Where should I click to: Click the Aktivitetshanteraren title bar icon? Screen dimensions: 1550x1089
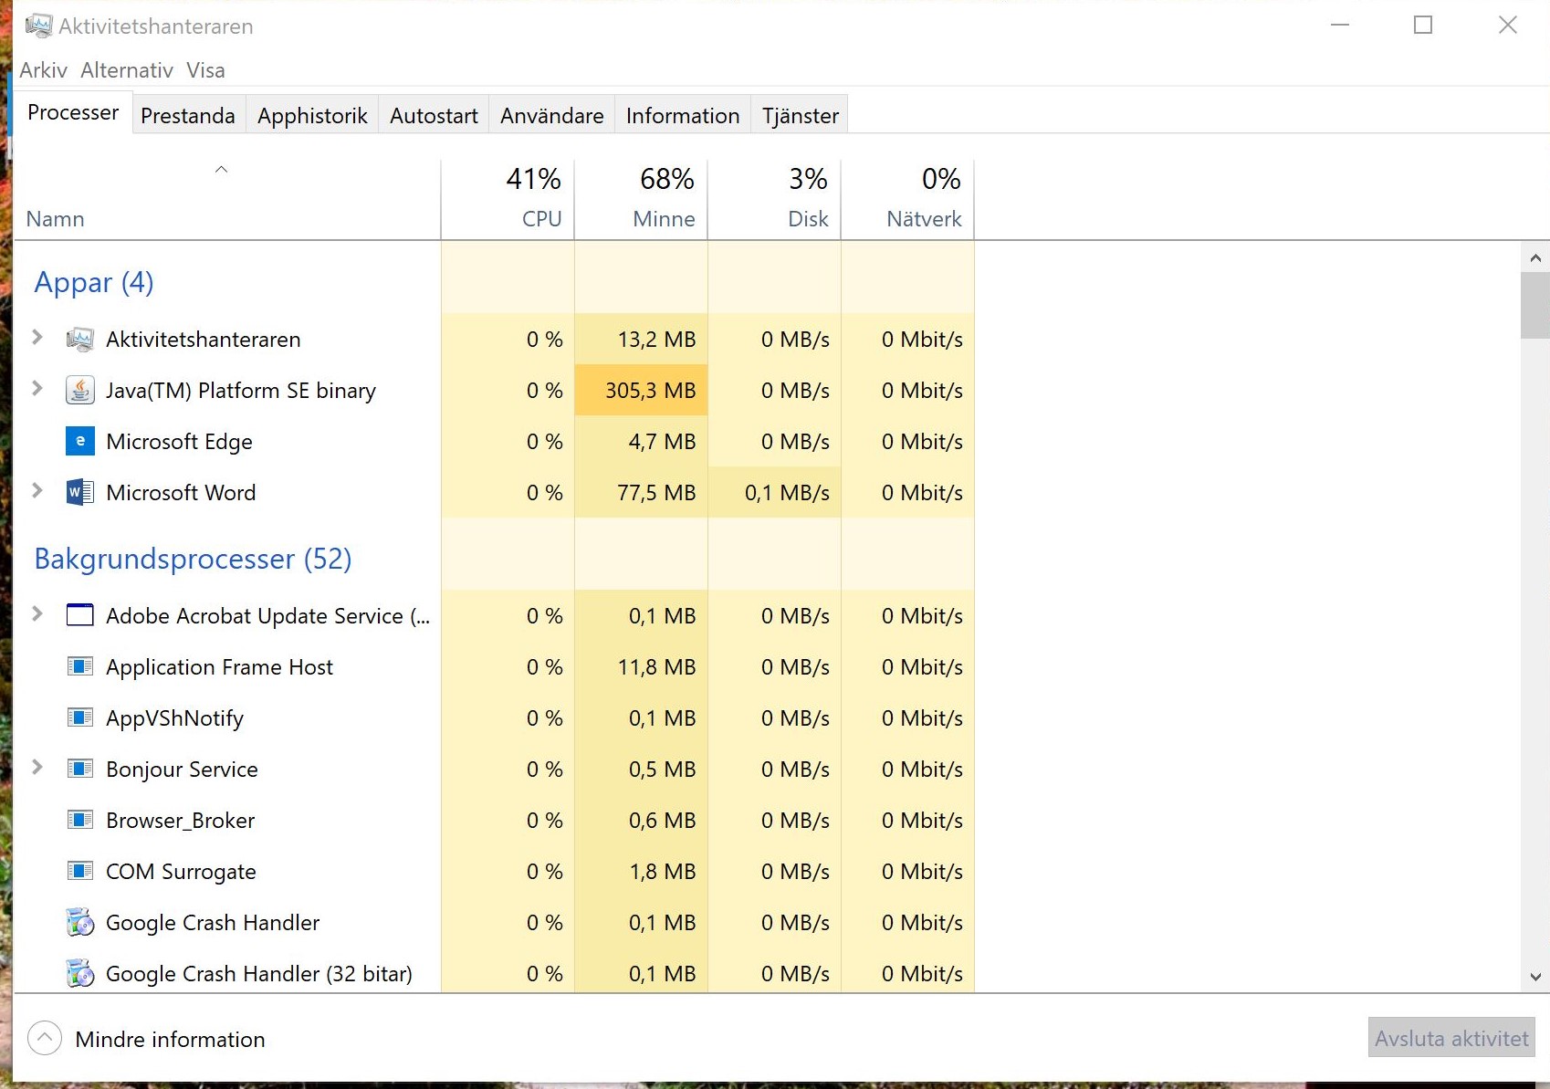(x=38, y=26)
